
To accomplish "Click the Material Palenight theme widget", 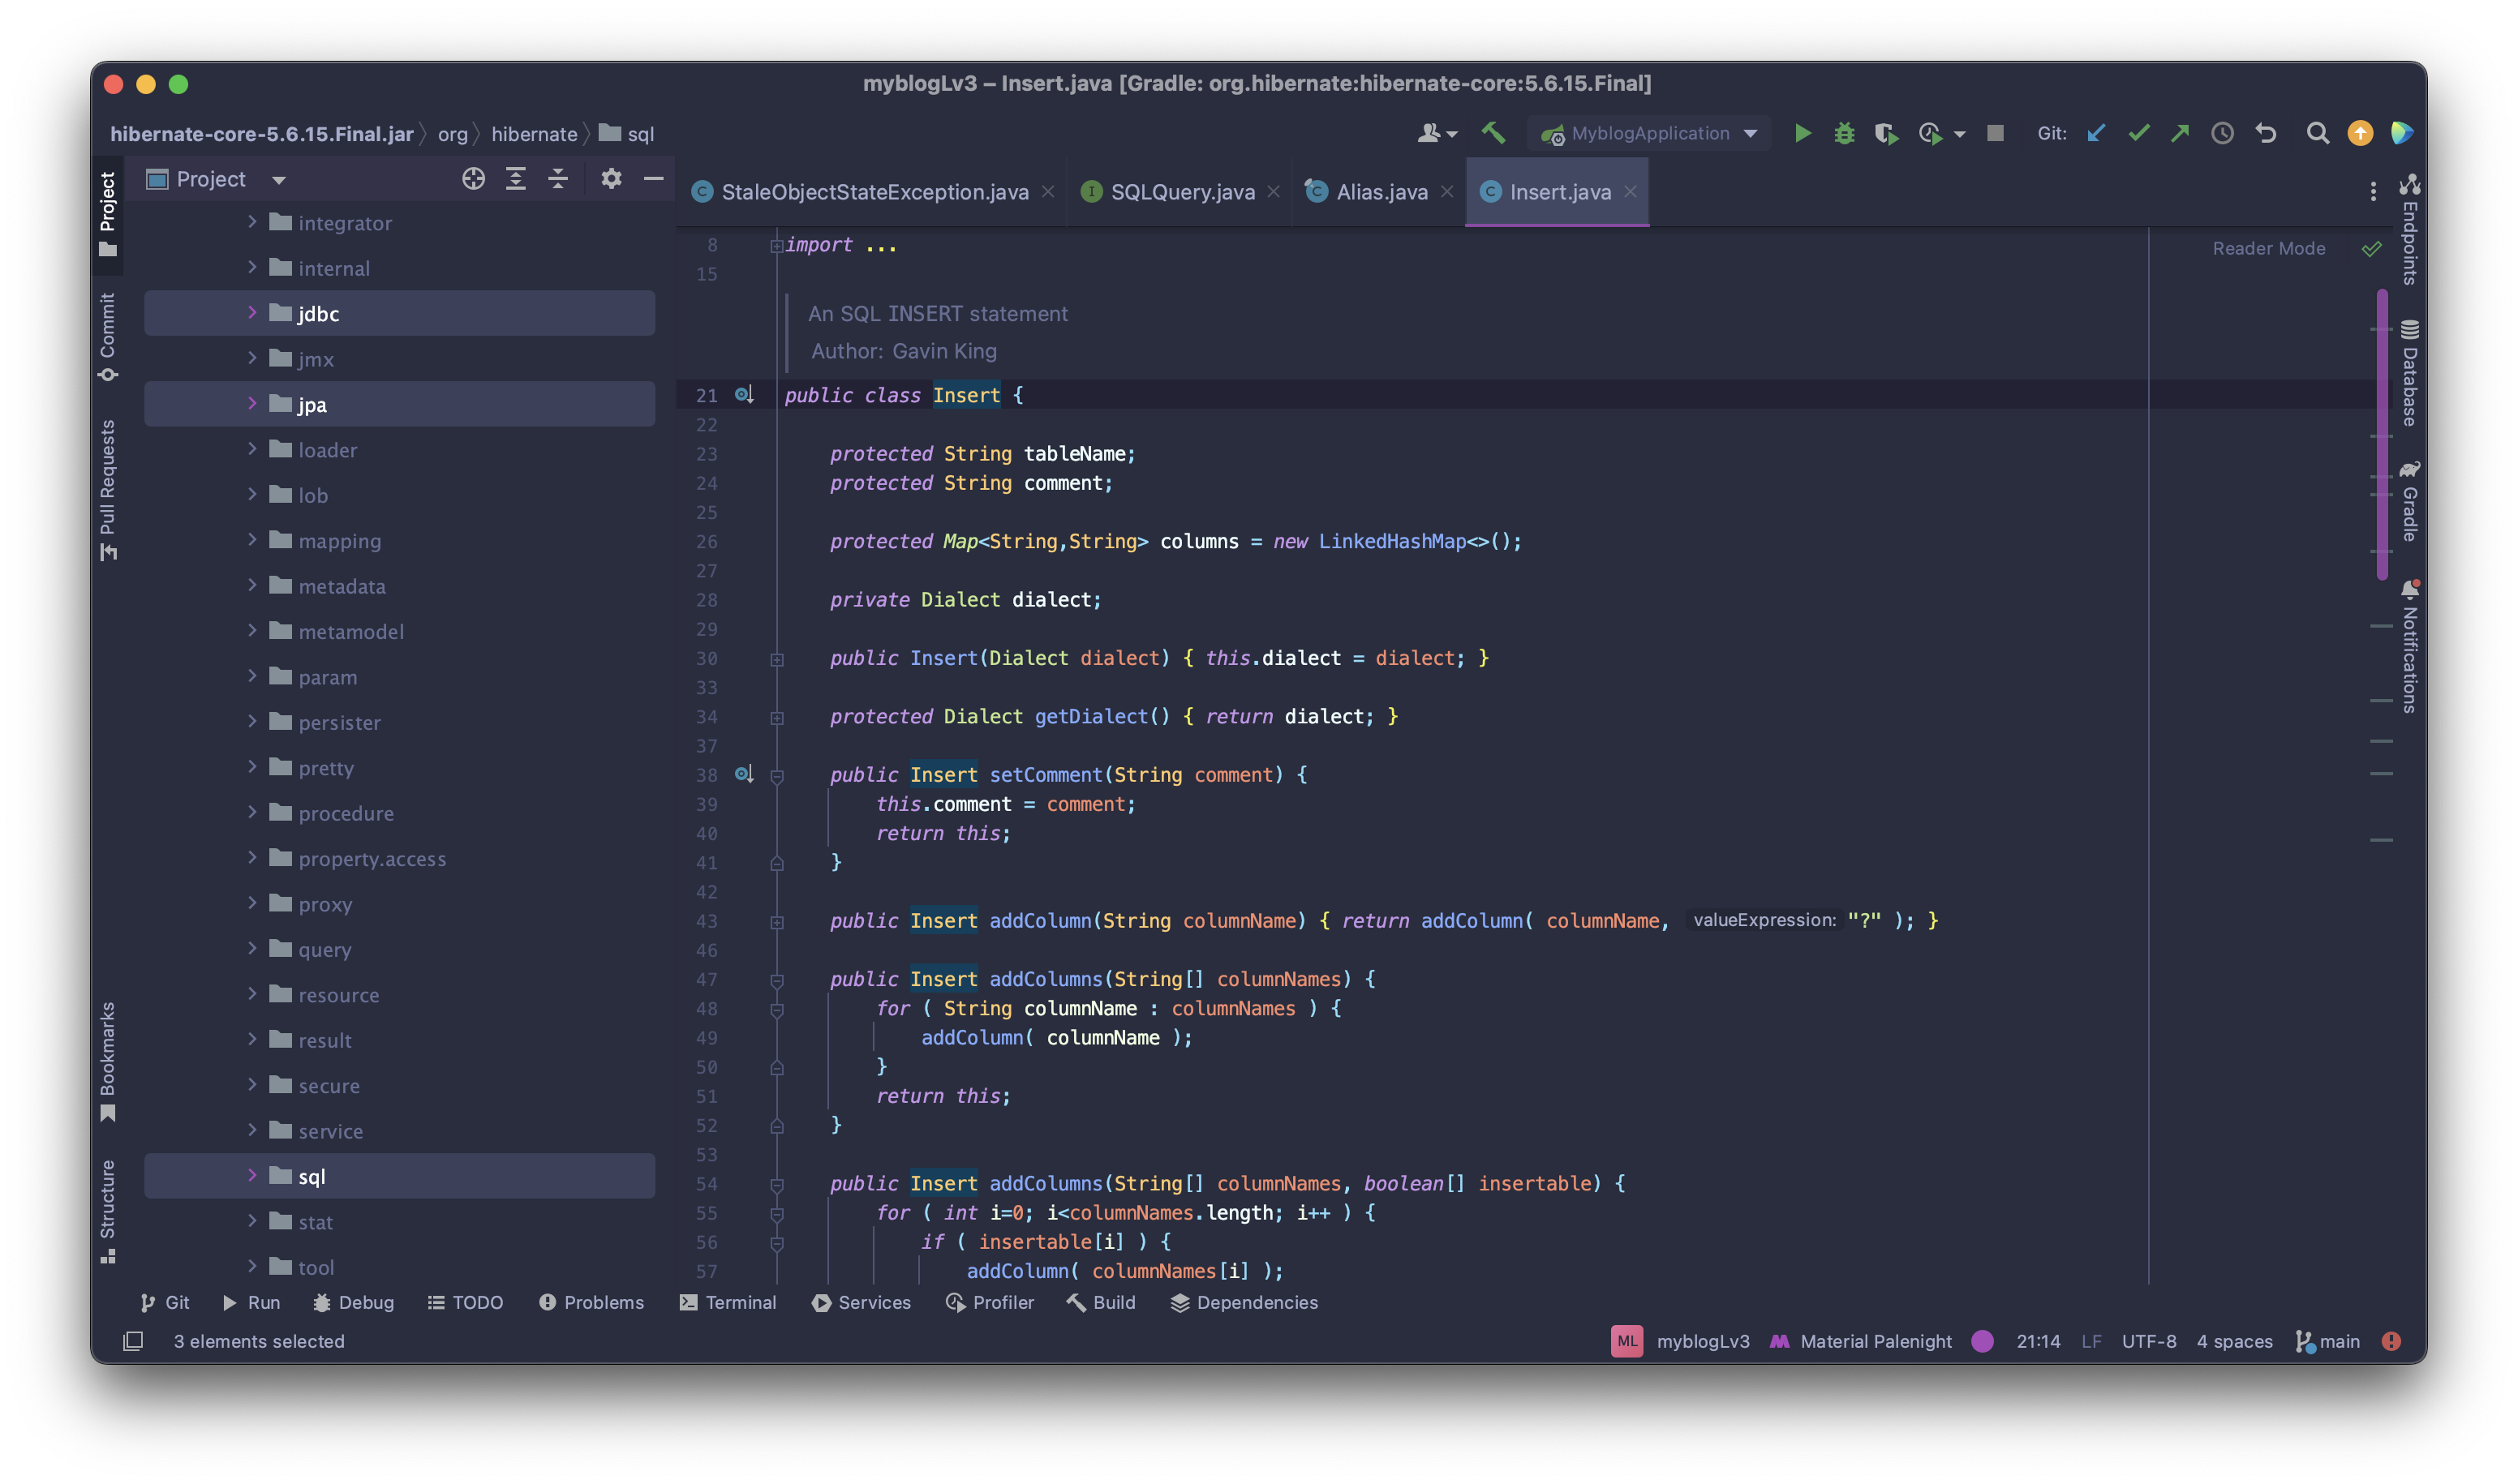I will (1860, 1341).
